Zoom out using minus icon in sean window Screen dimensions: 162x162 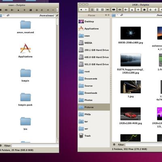click(x=53, y=10)
